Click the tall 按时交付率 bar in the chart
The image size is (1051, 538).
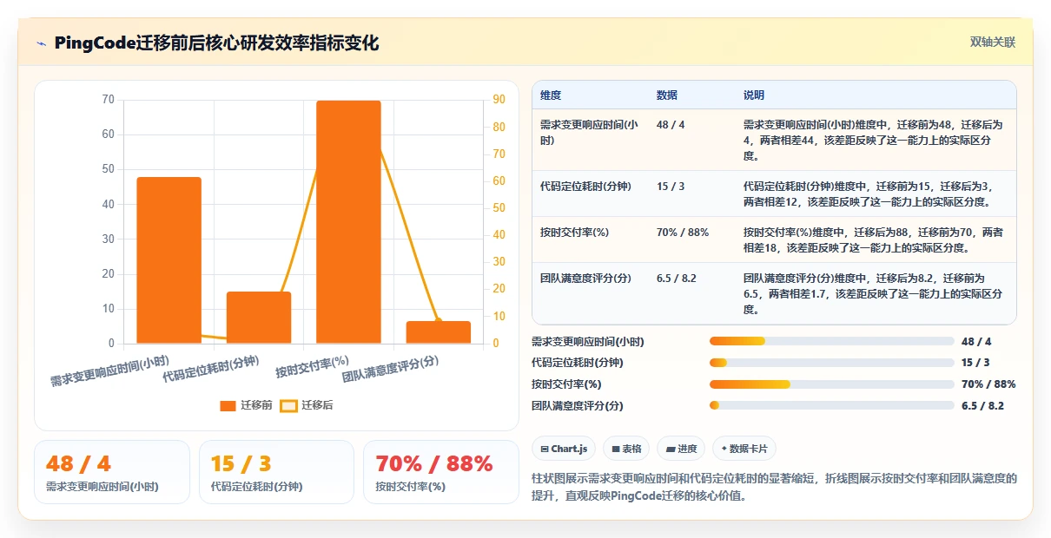(348, 222)
